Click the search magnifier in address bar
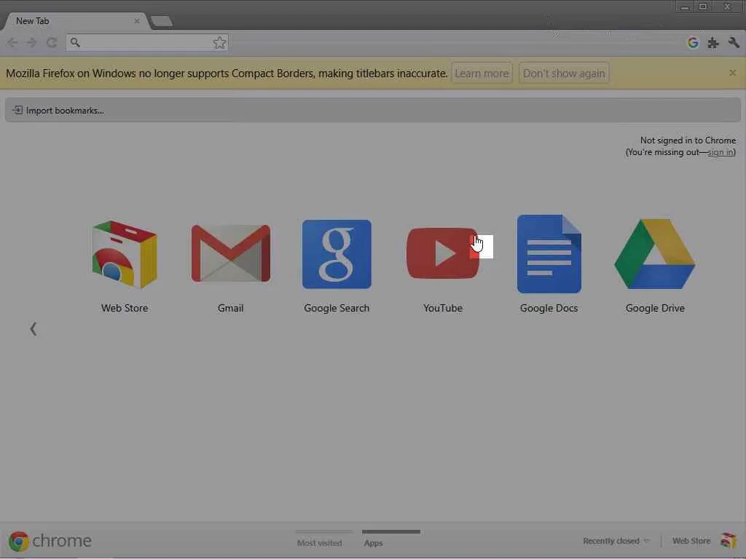The height and width of the screenshot is (559, 746). coord(75,43)
